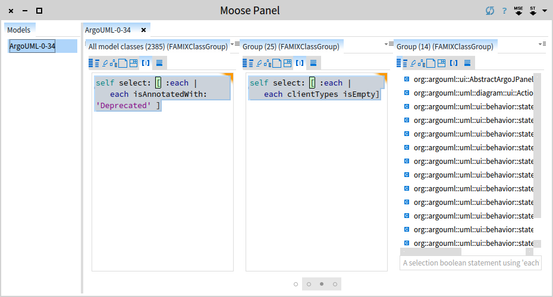Click the selection boolean statement input field
The height and width of the screenshot is (297, 553).
470,263
